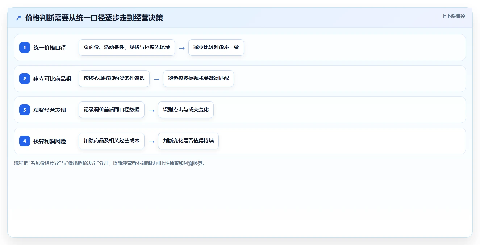Select the 减少比较对象不一致 box

(216, 47)
